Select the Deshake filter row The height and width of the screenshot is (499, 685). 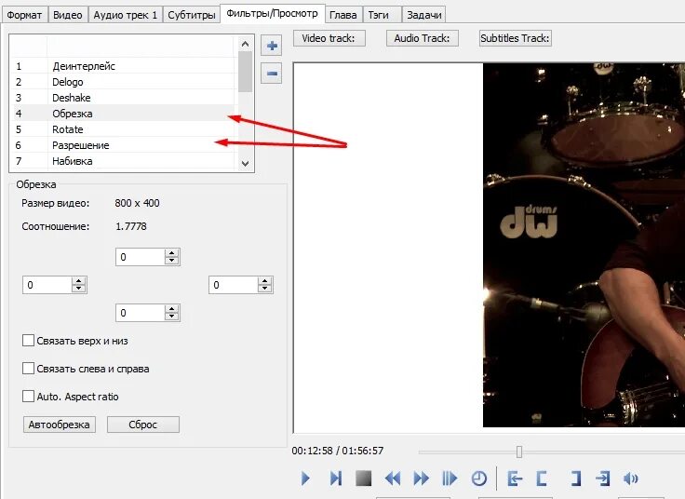124,98
